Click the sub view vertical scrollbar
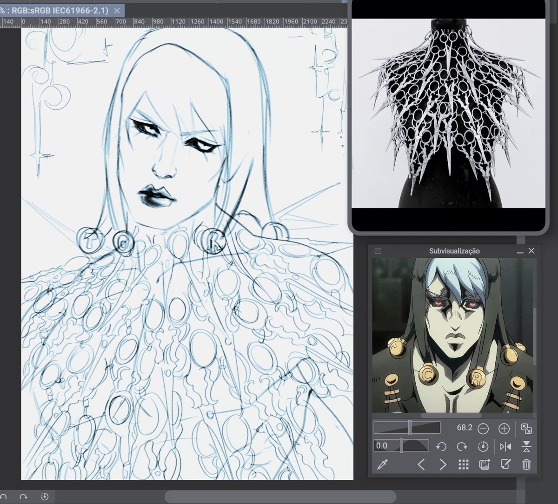Image resolution: width=558 pixels, height=504 pixels. click(x=534, y=337)
